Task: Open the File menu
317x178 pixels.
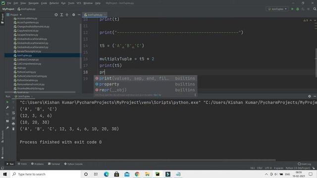Action: pyautogui.click(x=9, y=3)
